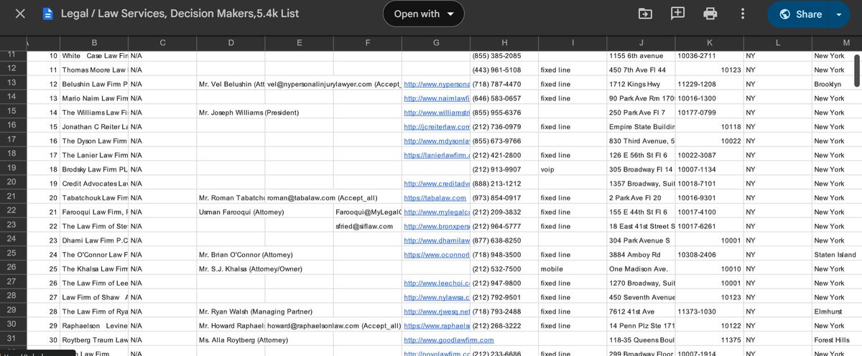
Task: Click cell 'Thomas Moore Law'
Action: [94, 70]
